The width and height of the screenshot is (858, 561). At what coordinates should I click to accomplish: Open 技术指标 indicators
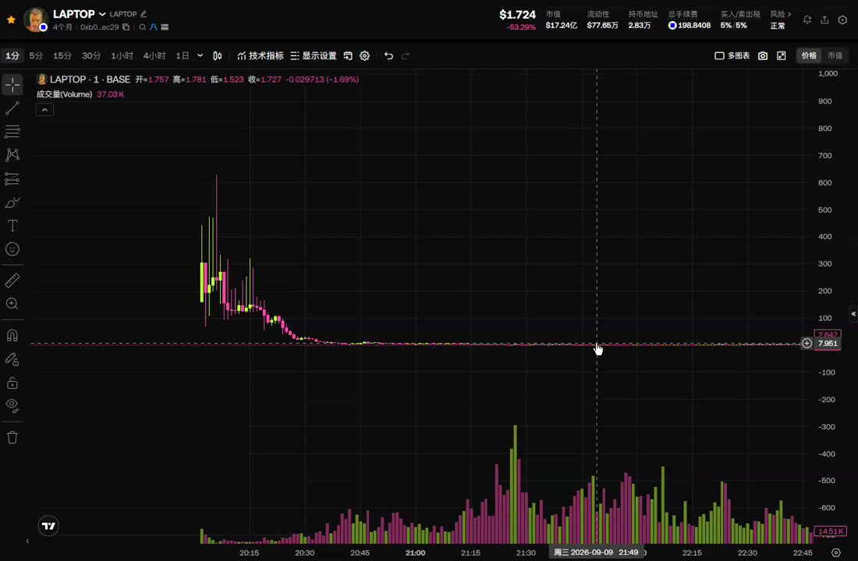coord(261,56)
